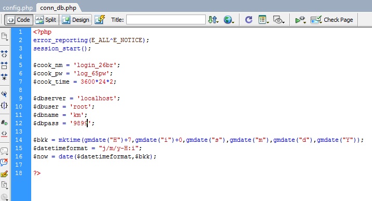372x201 pixels.
Task: Toggle Live Data view lightning icon
Action: click(100, 20)
